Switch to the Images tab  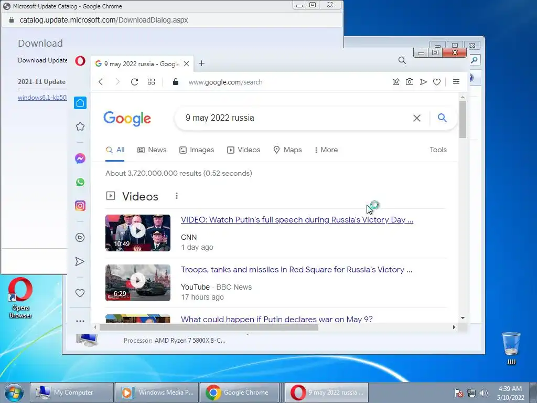[x=197, y=150]
